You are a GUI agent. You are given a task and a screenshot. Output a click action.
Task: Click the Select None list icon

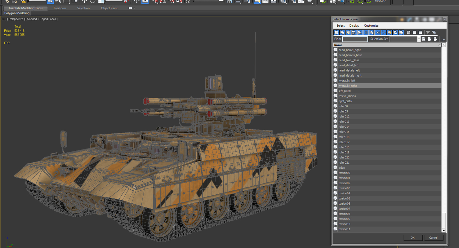coord(415,33)
